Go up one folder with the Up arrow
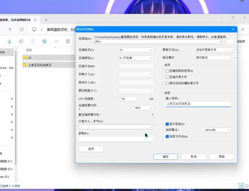249x191 pixels. click(x=10, y=30)
